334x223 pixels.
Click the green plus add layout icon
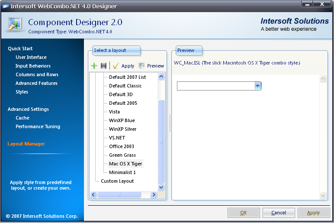pos(94,66)
